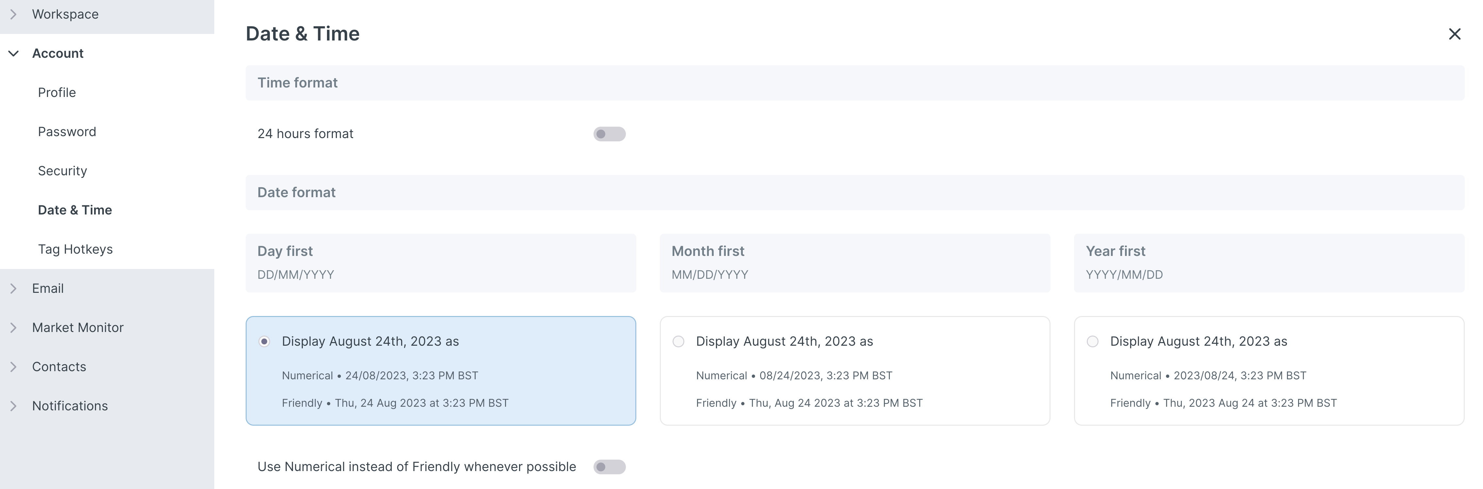Click the Day first DD/MM/YYYY header card
This screenshot has height=489, width=1483.
pos(440,263)
